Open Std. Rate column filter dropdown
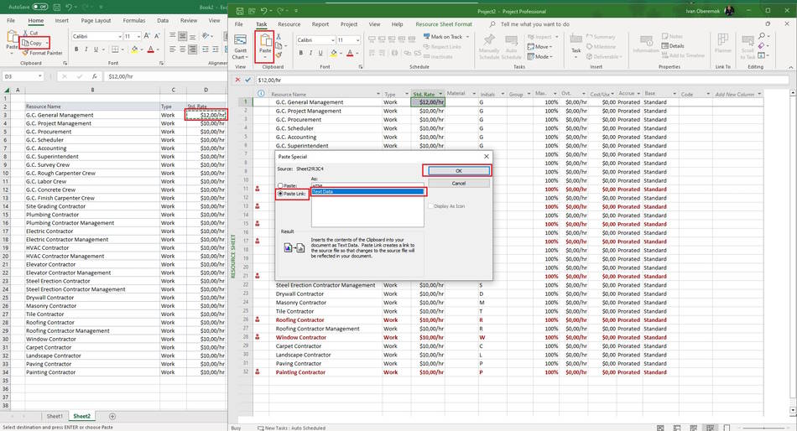This screenshot has height=431, width=797. pyautogui.click(x=440, y=94)
